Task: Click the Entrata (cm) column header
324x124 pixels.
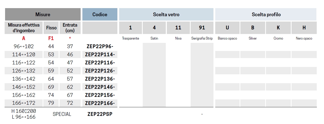Action: [70, 28]
